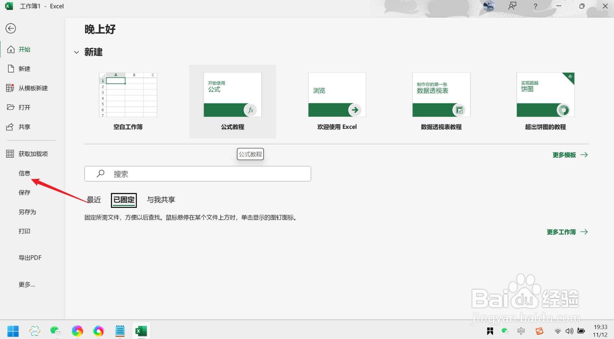Open the 信息 info page

25,173
